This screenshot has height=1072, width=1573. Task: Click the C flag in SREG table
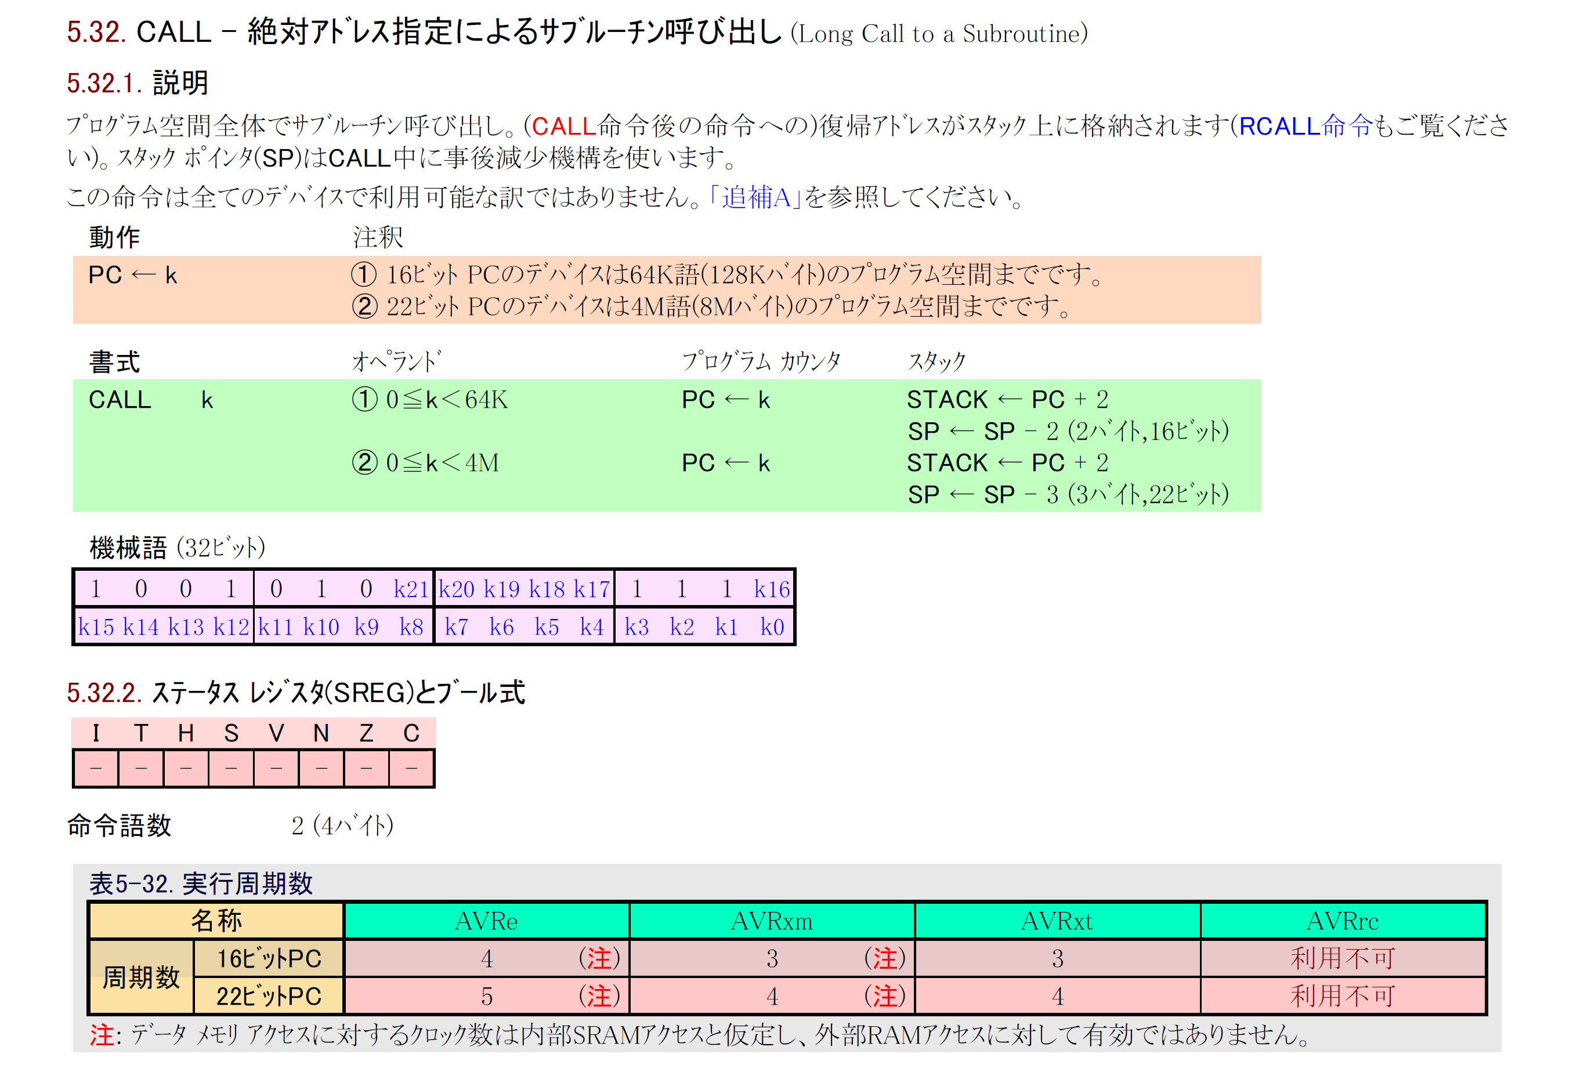click(411, 733)
